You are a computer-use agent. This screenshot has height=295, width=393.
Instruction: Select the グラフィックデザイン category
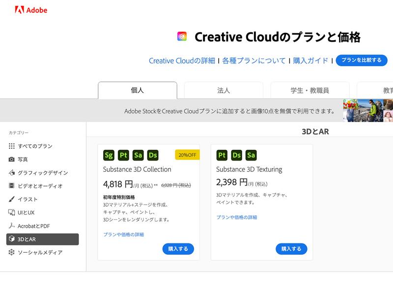tap(43, 173)
